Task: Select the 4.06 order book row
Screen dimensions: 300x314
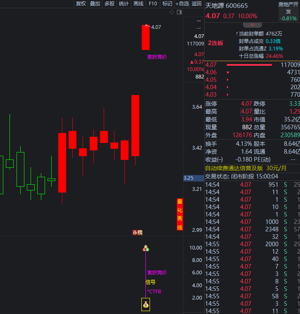Action: [x=252, y=72]
